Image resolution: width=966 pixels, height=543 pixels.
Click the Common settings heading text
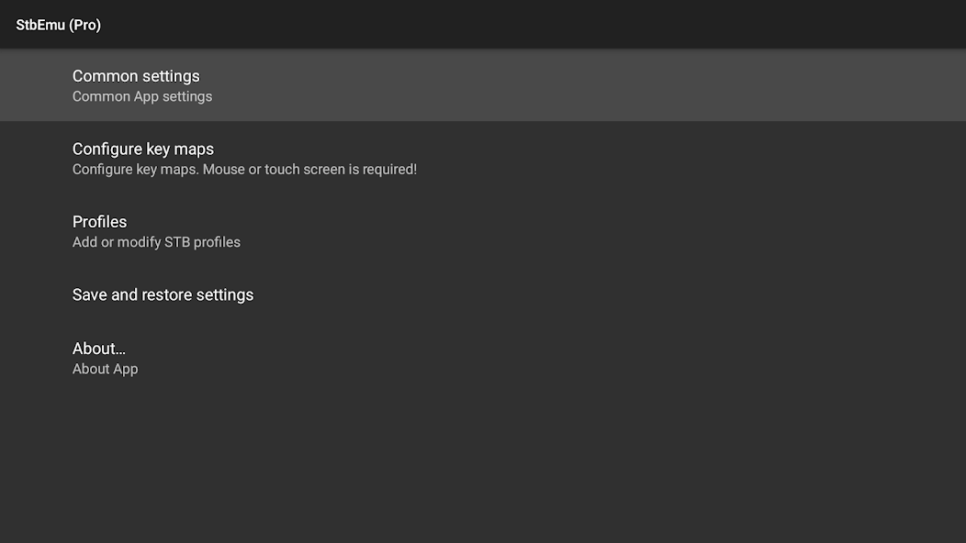click(x=136, y=76)
